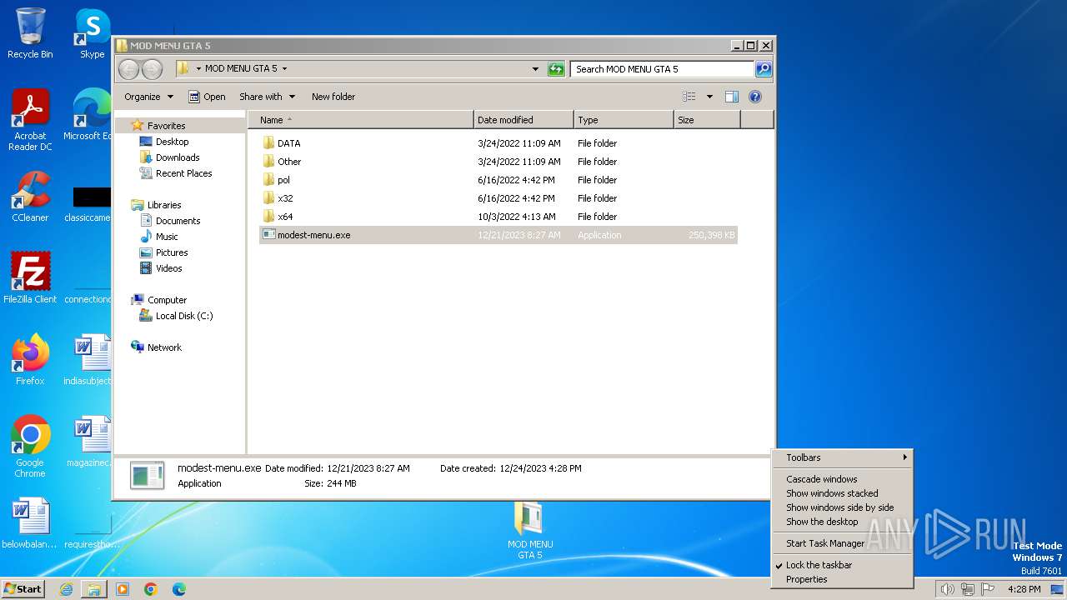This screenshot has width=1067, height=600.
Task: Click Open button in toolbar
Action: click(x=207, y=97)
